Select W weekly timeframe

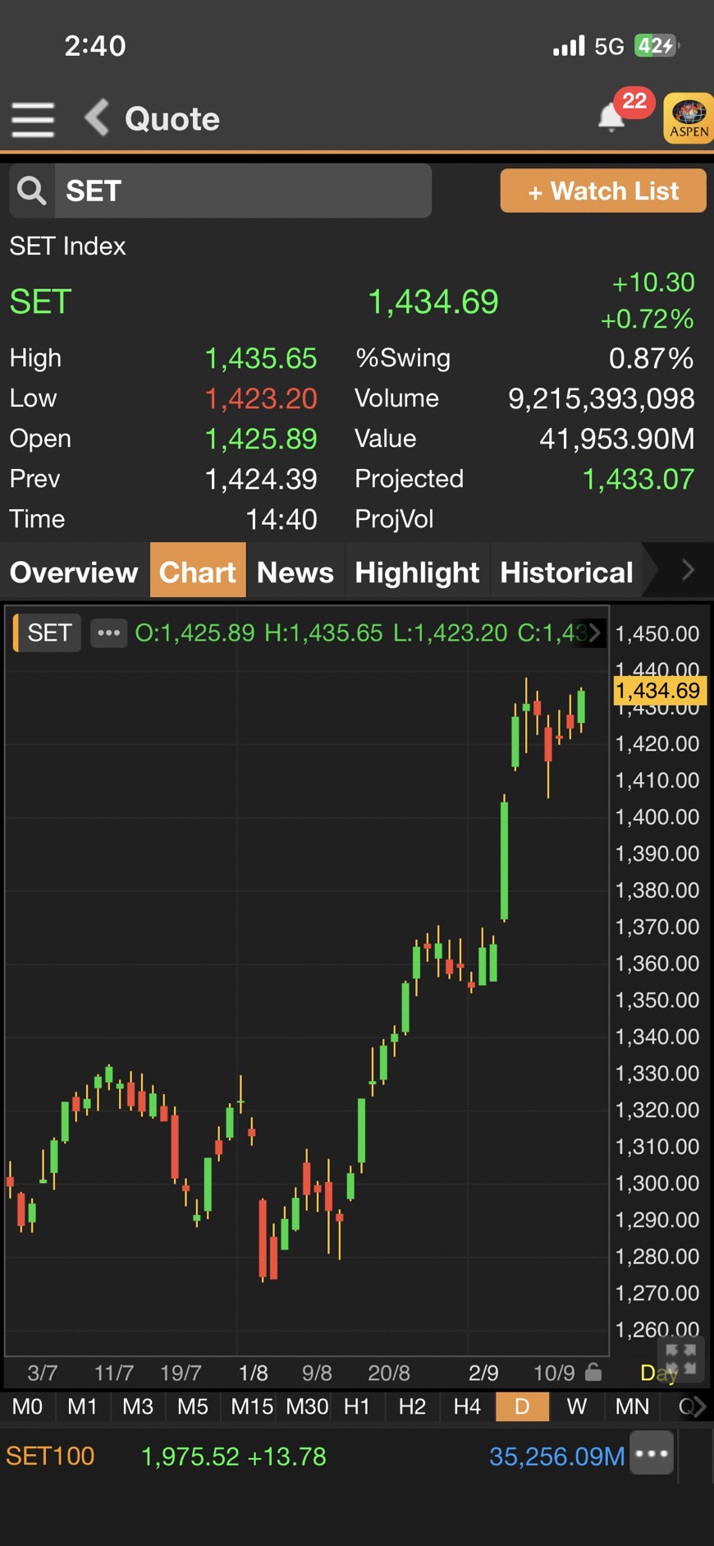point(577,1406)
